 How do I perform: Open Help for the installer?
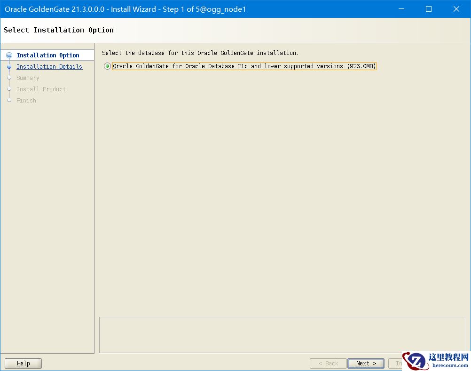click(x=23, y=363)
